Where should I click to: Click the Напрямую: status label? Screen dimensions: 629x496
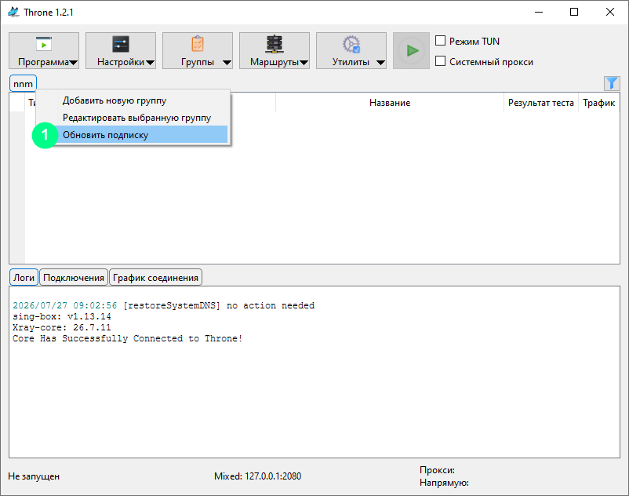[444, 483]
